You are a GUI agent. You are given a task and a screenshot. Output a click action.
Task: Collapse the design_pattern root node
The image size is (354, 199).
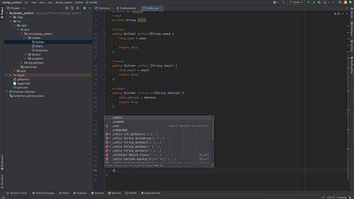point(7,13)
